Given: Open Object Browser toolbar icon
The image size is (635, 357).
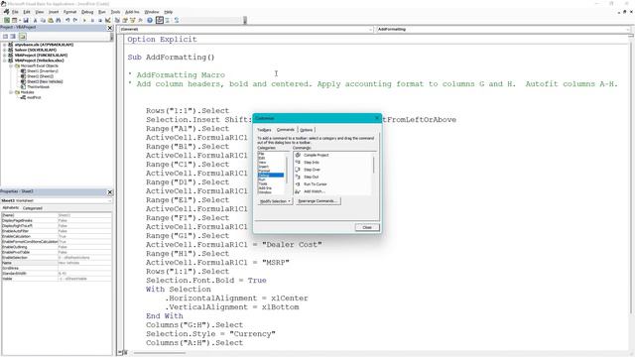Looking at the screenshot, I should click(133, 20).
